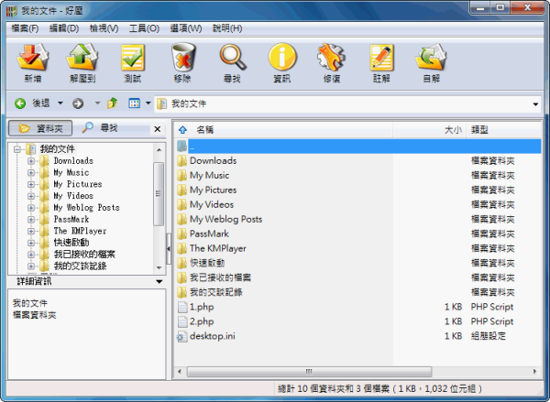Click the file list horizontal scrollbar thumb
The height and width of the screenshot is (402, 550).
[309, 371]
